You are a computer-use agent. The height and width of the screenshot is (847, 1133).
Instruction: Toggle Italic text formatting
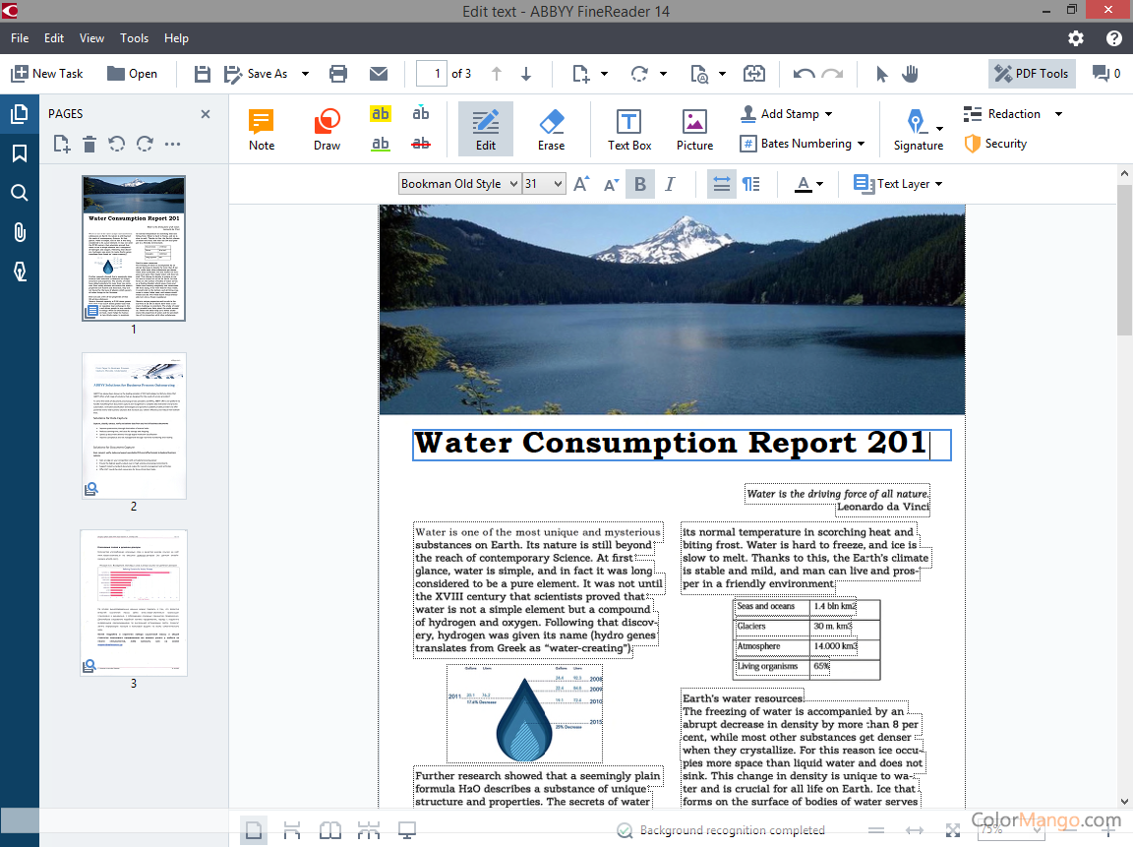pos(670,184)
